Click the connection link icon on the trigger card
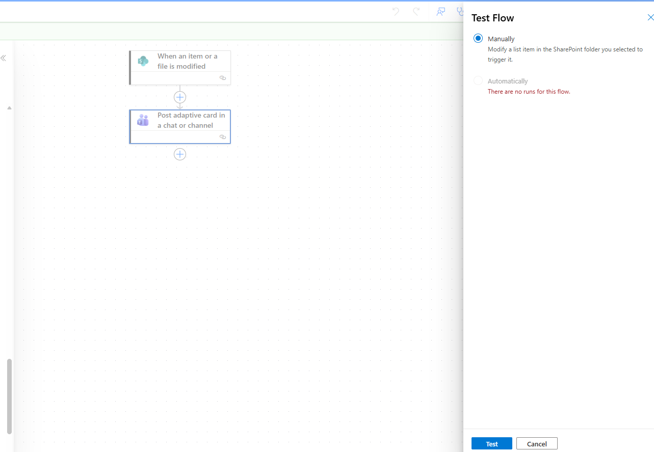The image size is (654, 452). pyautogui.click(x=222, y=78)
